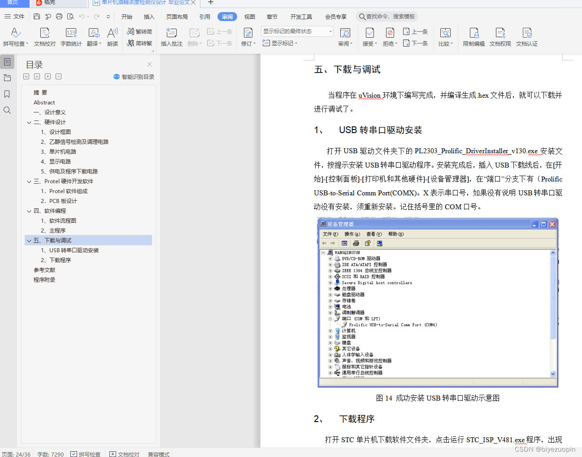The width and height of the screenshot is (582, 457).
Task: Click 智能识别目录 smart outline button
Action: click(134, 77)
